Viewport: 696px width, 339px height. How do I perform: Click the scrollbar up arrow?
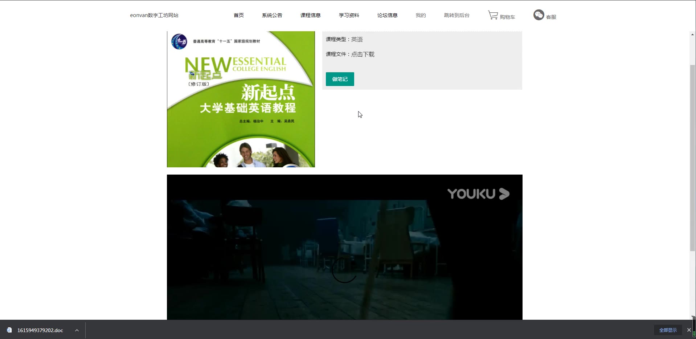[x=692, y=34]
